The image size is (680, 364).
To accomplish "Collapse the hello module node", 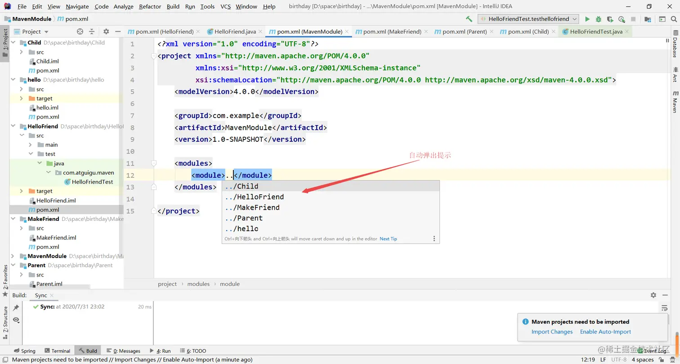I will [13, 80].
